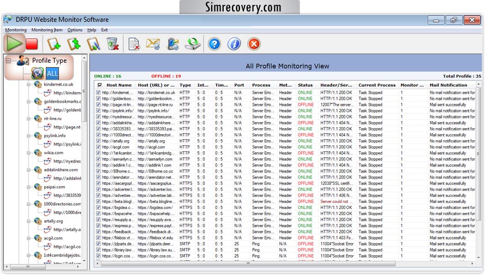Click the artally.org globe icon

(x=38, y=221)
